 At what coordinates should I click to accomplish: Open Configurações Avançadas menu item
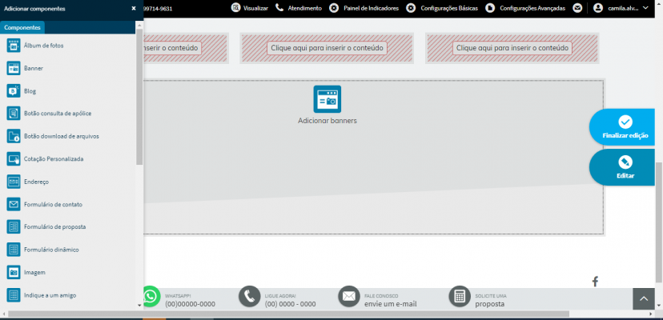[x=527, y=8]
